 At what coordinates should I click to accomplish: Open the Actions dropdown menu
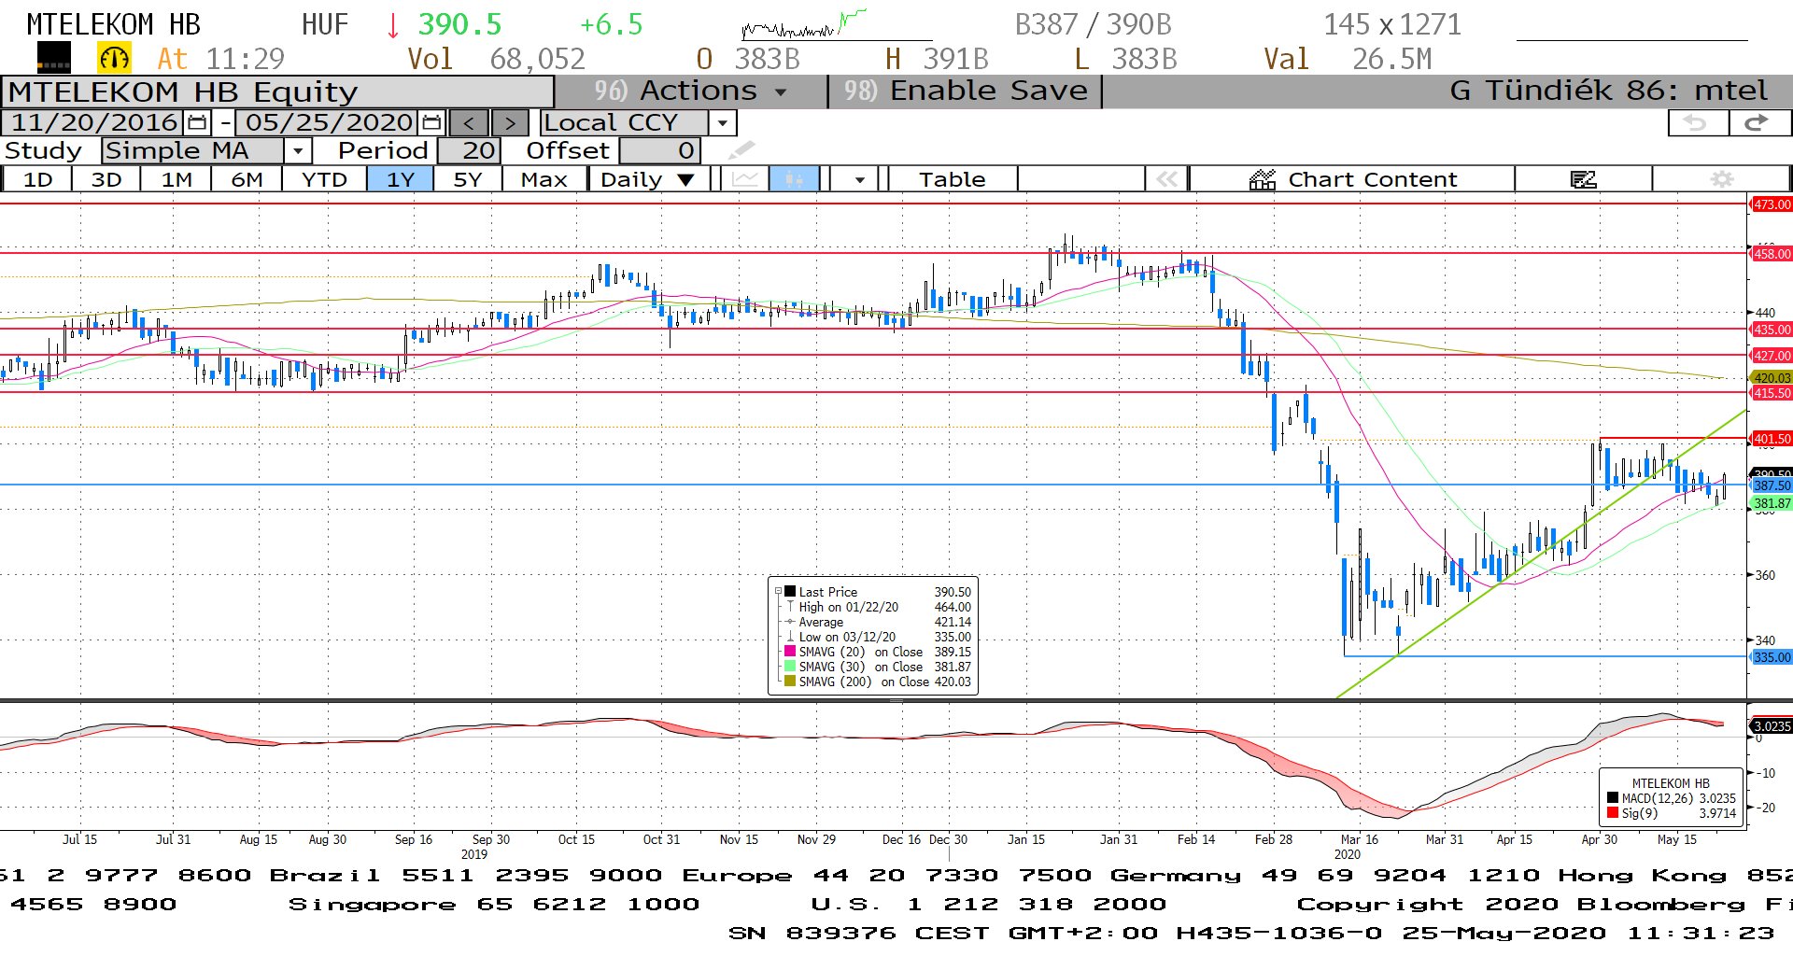691,91
